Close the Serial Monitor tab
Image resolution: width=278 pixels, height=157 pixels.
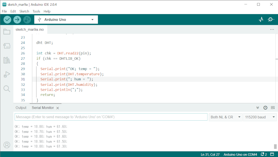click(58, 108)
